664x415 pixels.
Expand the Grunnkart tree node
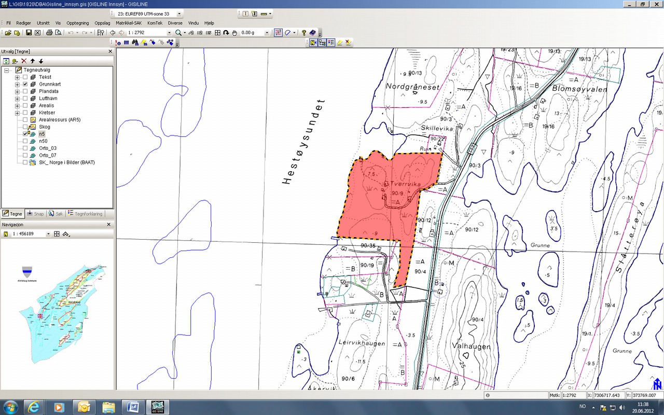coord(17,84)
